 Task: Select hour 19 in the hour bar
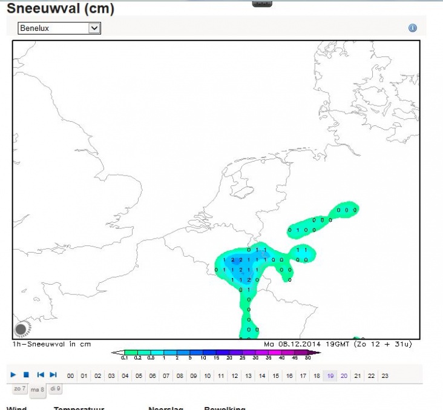330,376
